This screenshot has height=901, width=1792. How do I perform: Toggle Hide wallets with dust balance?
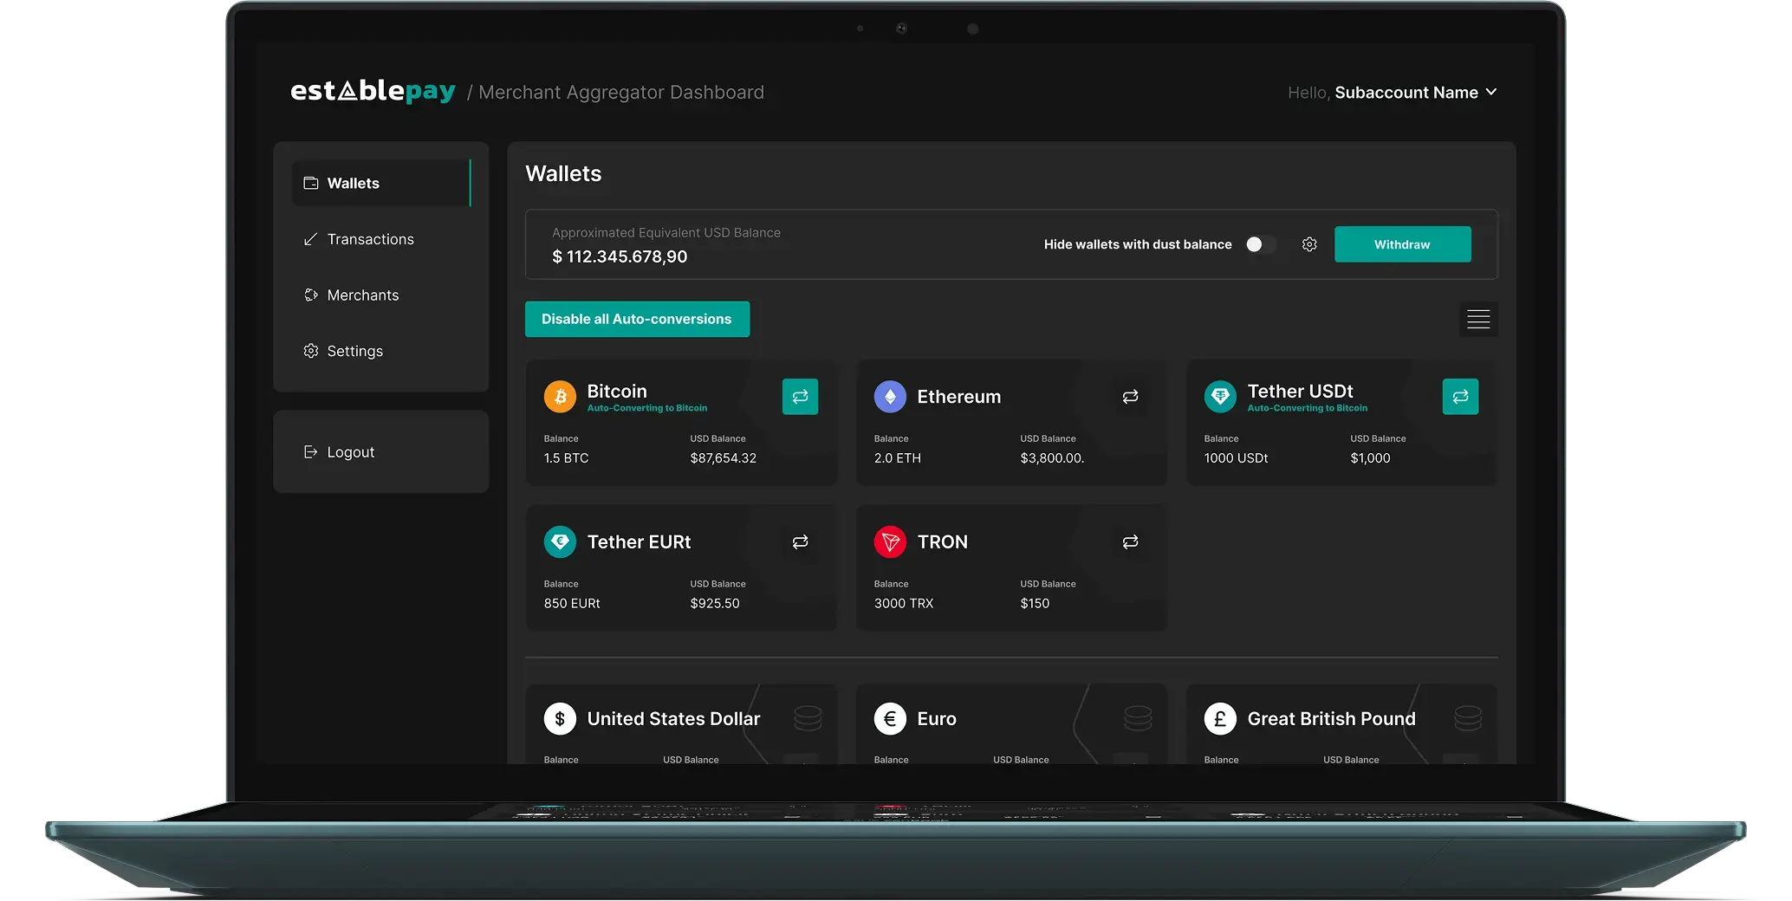(1260, 245)
